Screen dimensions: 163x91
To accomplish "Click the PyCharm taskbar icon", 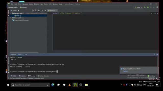I will pos(75,85).
